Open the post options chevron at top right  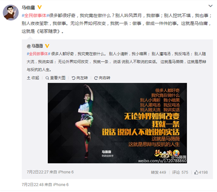210,6
